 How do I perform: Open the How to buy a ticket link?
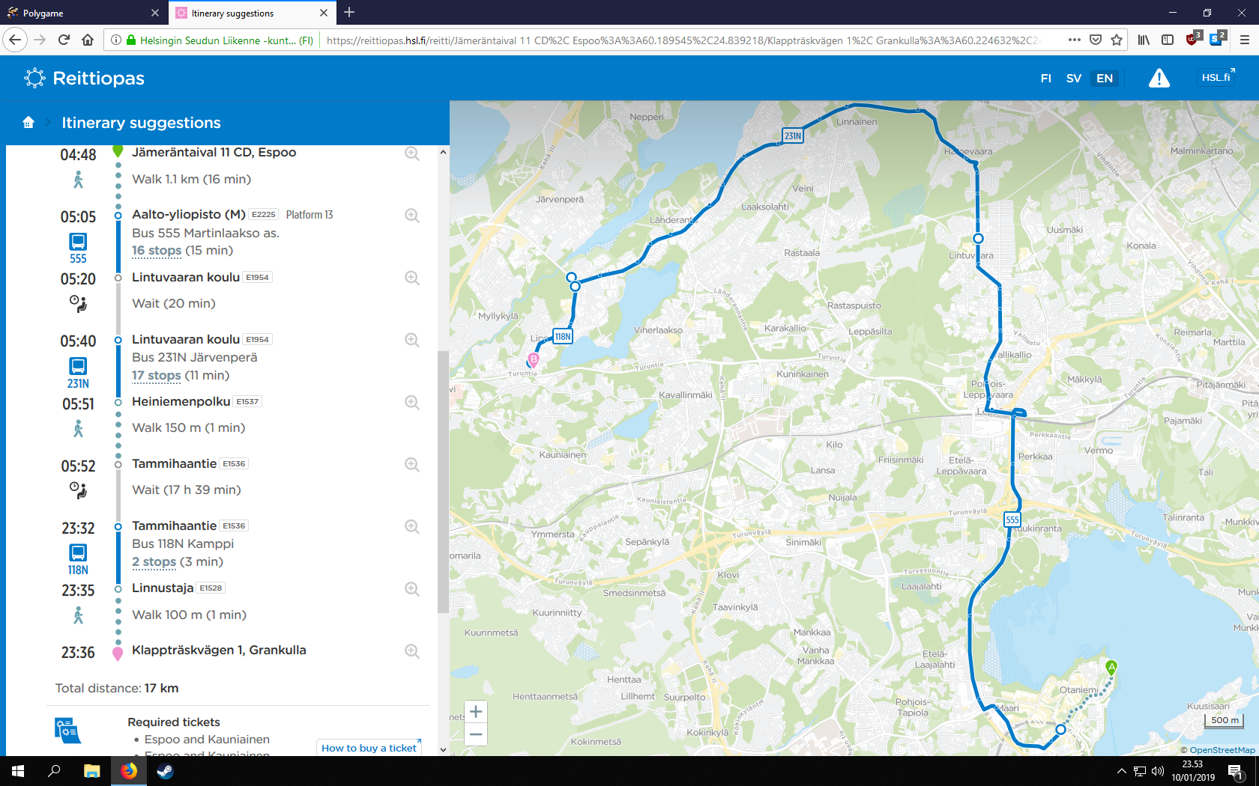(369, 748)
